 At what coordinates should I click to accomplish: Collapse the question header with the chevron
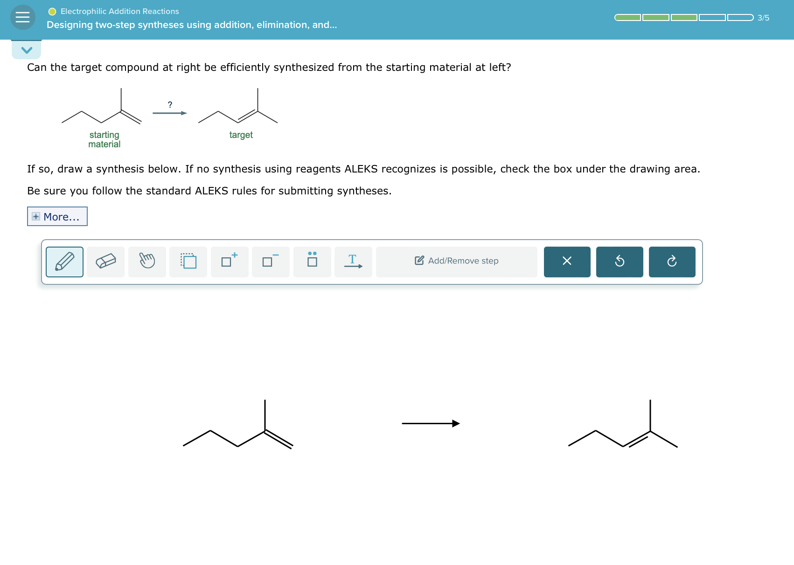(x=26, y=49)
